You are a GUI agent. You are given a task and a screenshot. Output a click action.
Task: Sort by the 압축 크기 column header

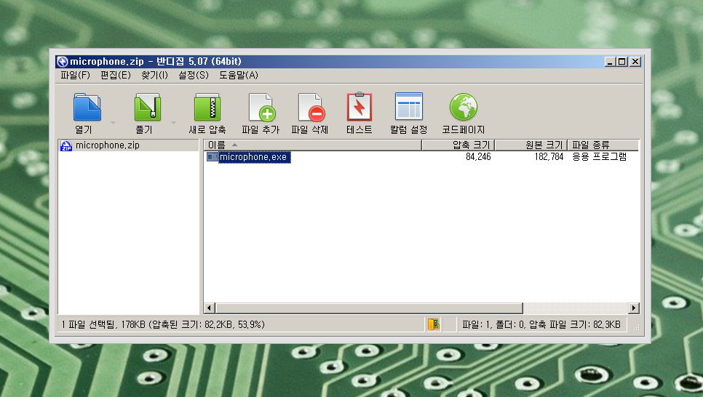(x=458, y=145)
